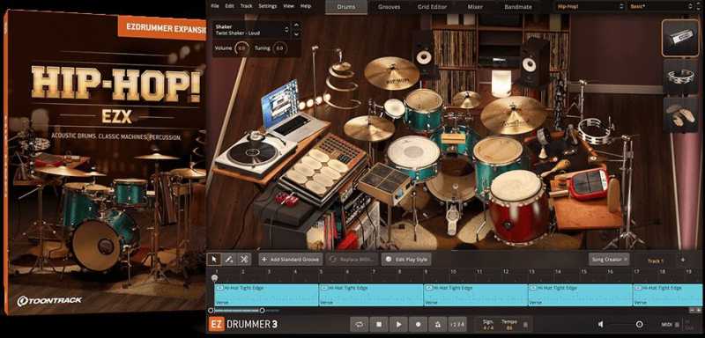Click the Sign 4/4 time signature field
Screen dimensions: 705x338
click(x=488, y=325)
